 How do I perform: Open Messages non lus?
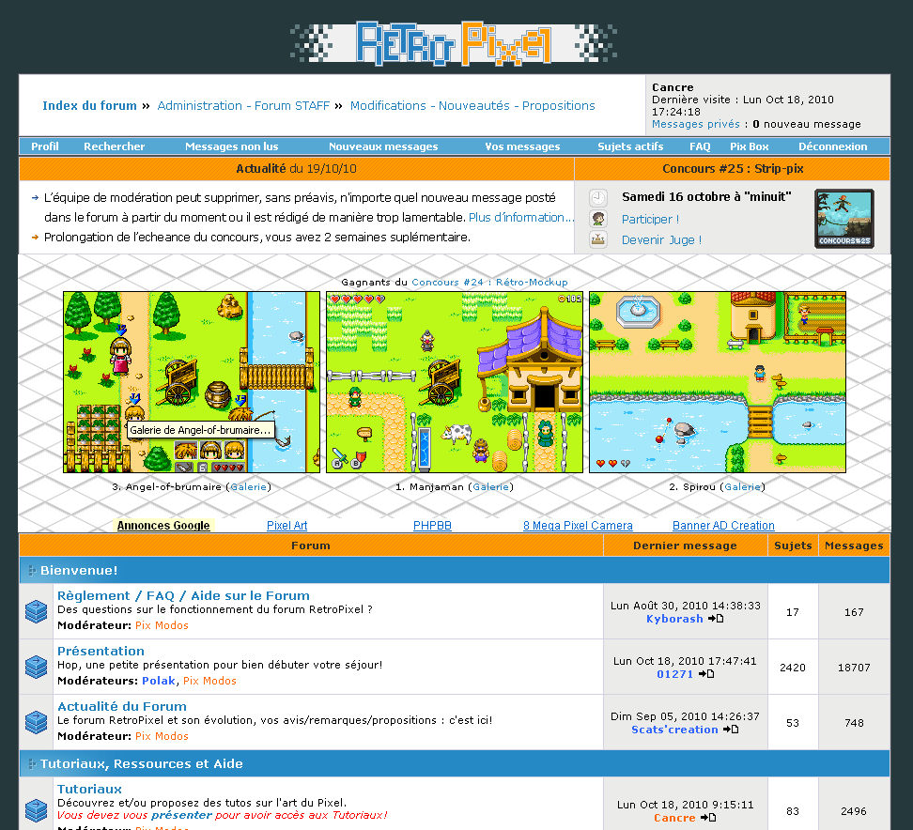click(x=232, y=146)
